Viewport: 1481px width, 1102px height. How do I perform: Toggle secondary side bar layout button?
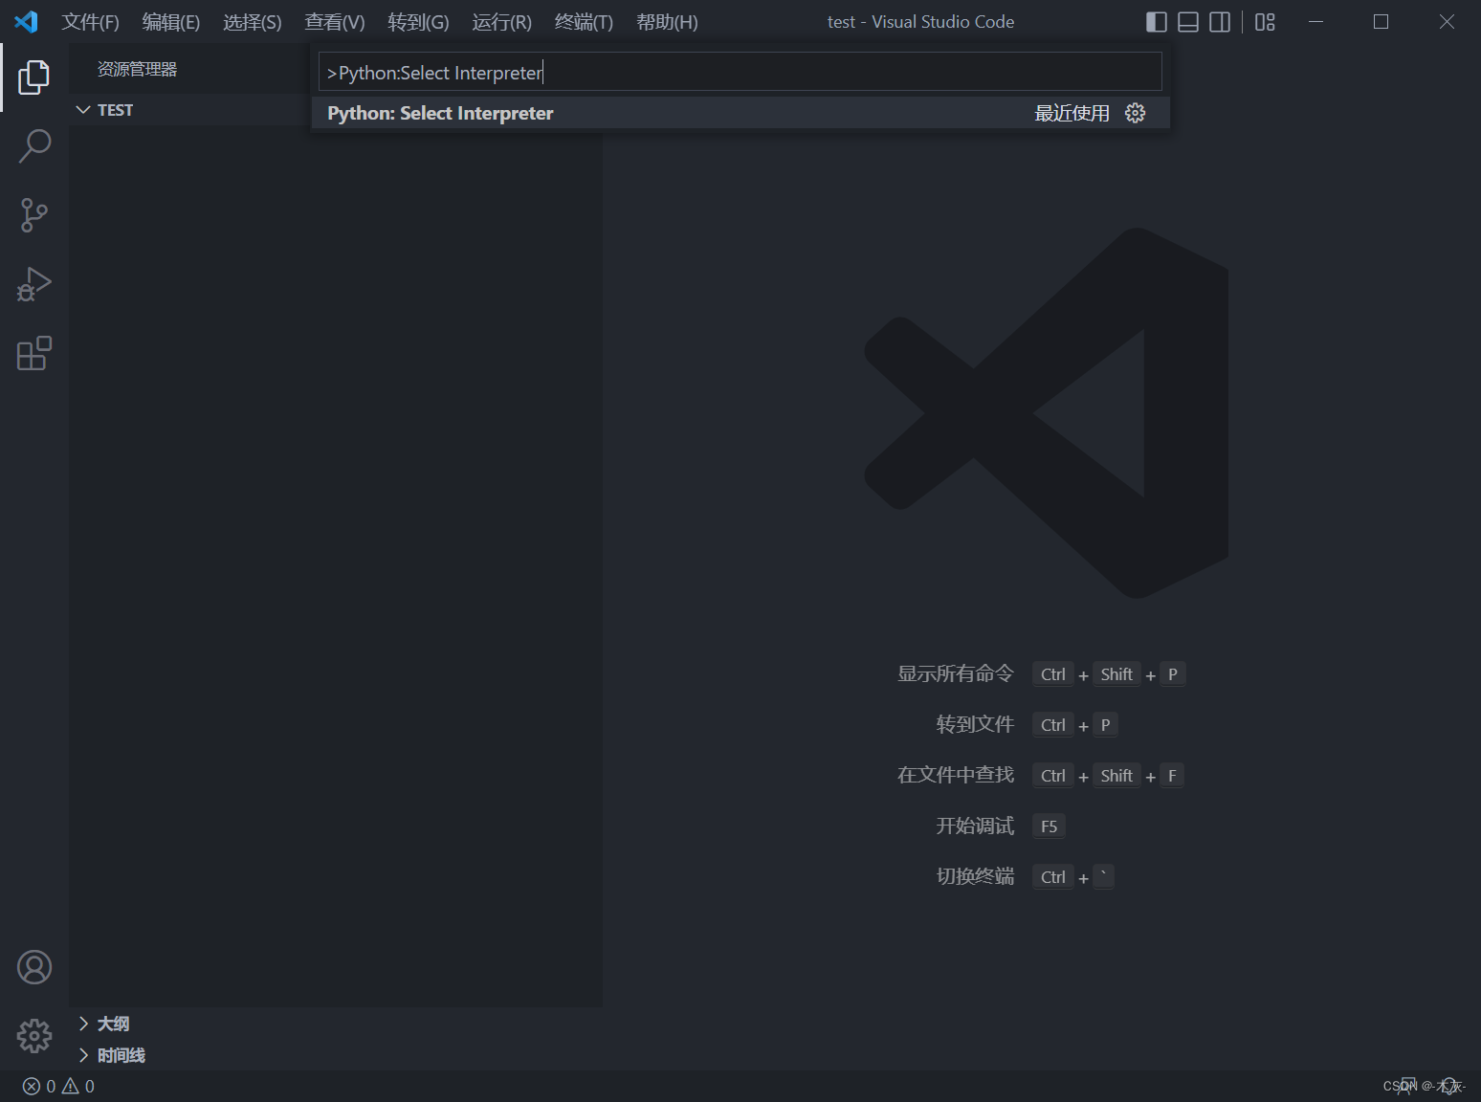pos(1220,22)
